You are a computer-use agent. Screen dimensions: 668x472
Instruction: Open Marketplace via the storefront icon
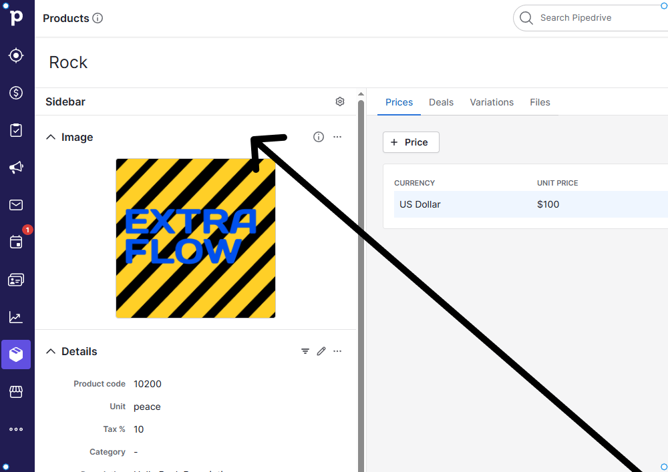pos(17,392)
